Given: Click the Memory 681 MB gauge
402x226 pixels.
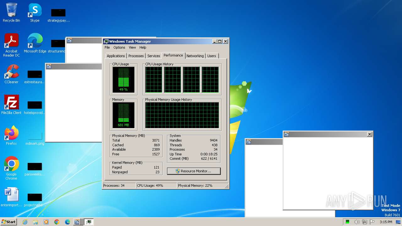Looking at the screenshot, I should click(x=123, y=115).
